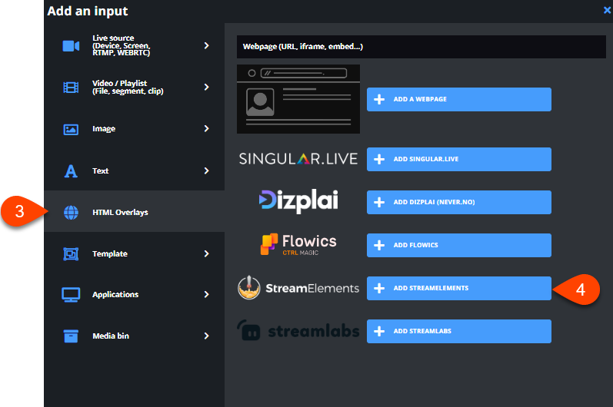Viewport: 613px width, 407px height.
Task: Select the Image input category
Action: (x=134, y=128)
